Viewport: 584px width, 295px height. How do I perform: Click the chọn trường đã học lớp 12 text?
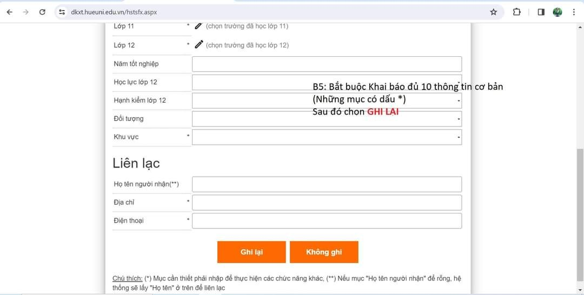pyautogui.click(x=247, y=45)
